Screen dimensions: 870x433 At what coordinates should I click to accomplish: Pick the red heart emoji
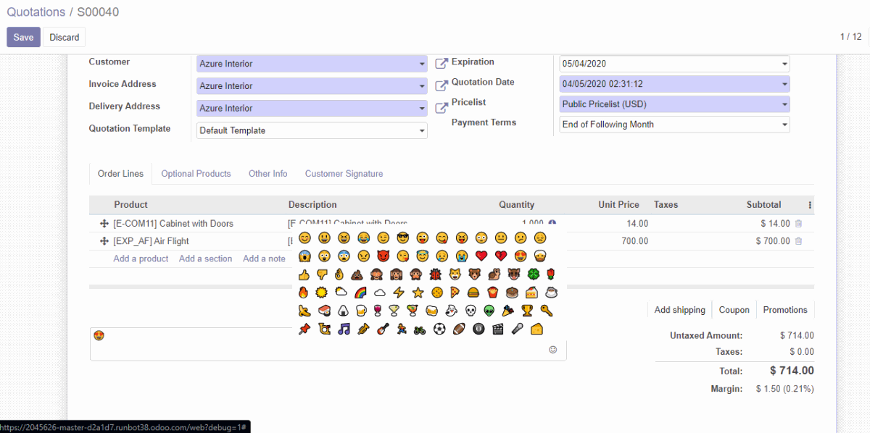(481, 256)
